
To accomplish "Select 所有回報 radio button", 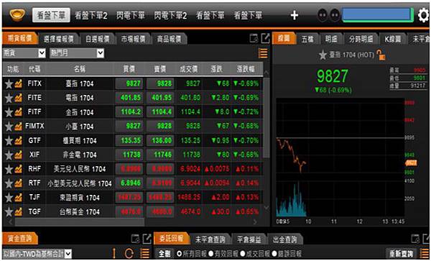I will click(179, 254).
